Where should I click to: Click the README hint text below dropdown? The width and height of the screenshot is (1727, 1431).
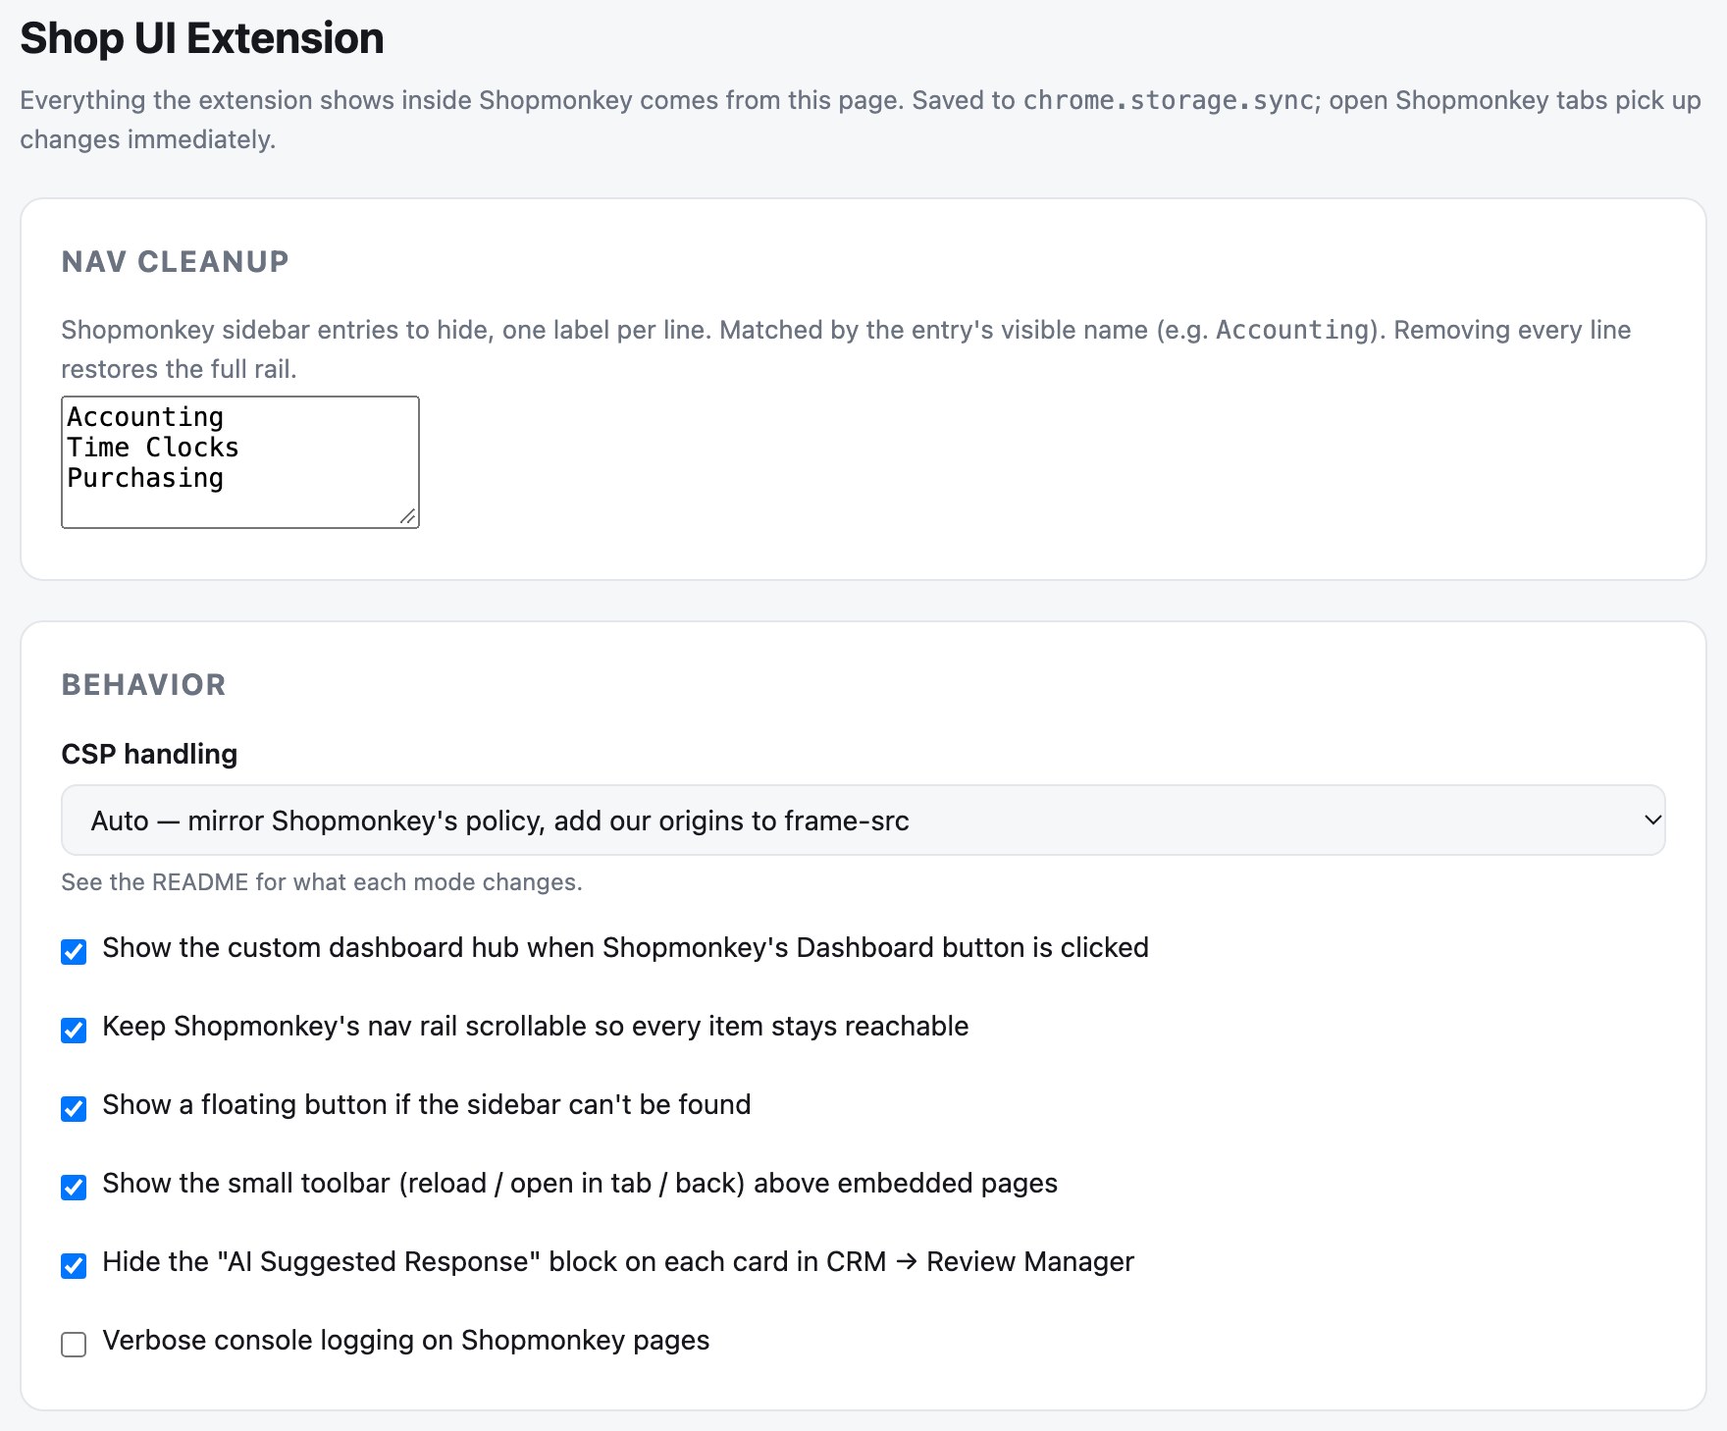tap(322, 882)
